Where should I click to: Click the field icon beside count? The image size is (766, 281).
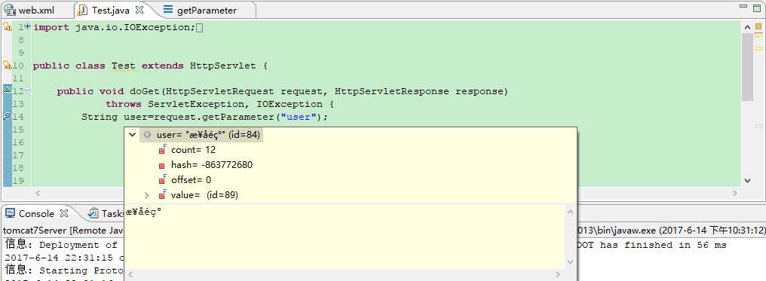pyautogui.click(x=162, y=149)
